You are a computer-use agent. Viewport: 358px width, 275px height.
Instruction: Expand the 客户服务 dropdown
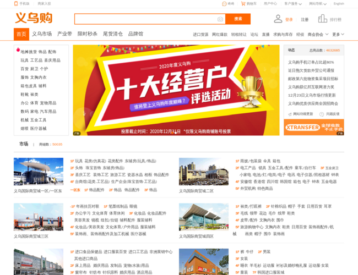(x=293, y=4)
